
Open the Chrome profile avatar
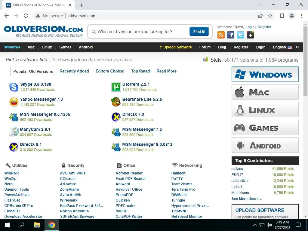(x=292, y=16)
